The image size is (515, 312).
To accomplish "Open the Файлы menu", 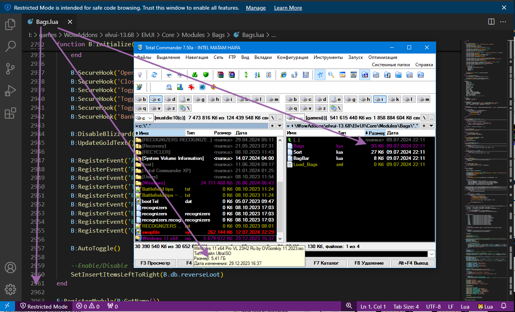I will tap(144, 57).
